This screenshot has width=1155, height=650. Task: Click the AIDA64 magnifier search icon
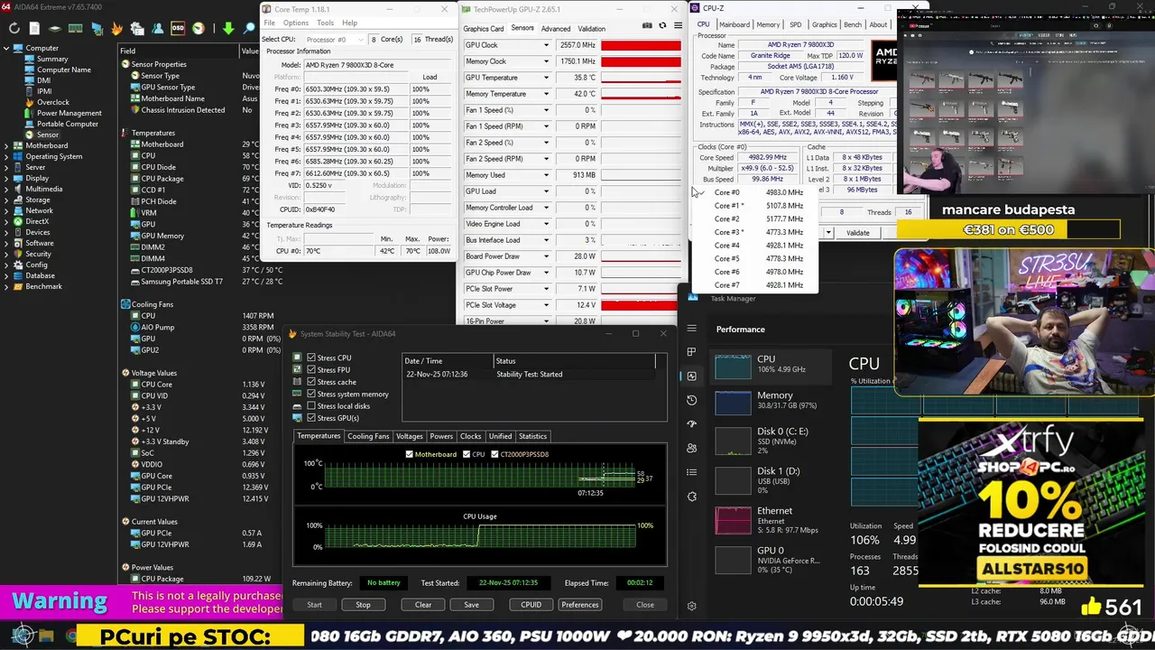point(249,28)
